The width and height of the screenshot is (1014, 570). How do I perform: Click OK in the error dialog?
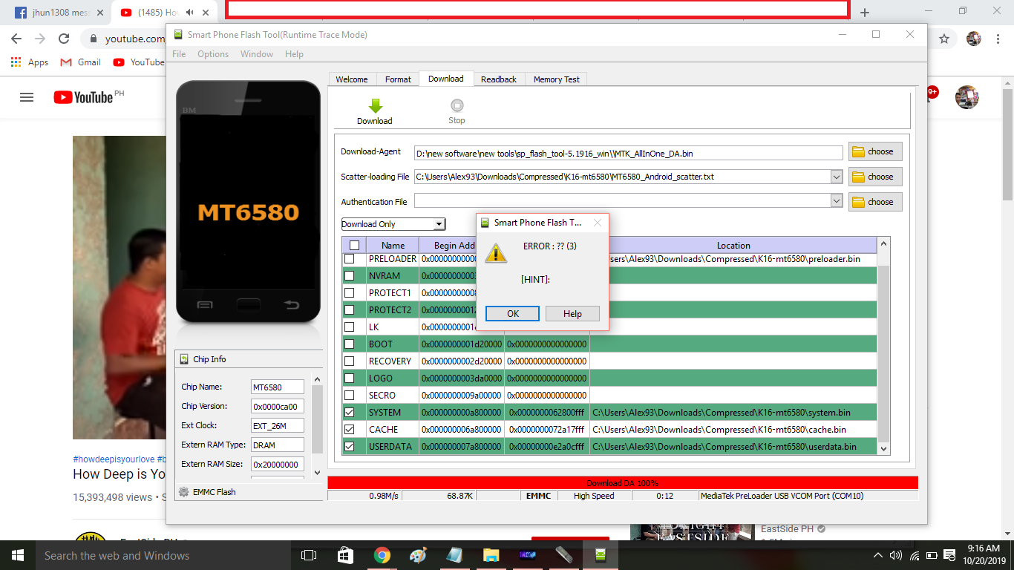click(x=513, y=313)
